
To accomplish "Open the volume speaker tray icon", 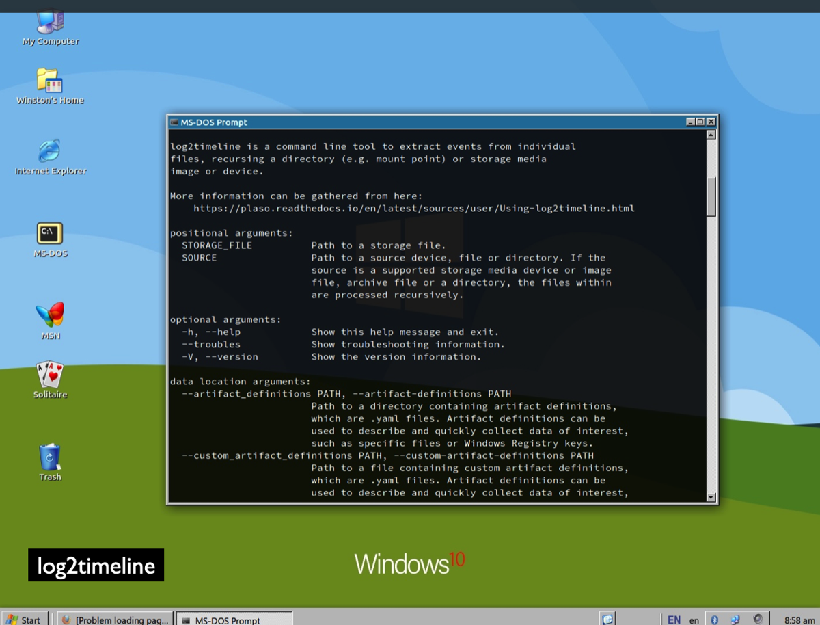I will coord(758,620).
